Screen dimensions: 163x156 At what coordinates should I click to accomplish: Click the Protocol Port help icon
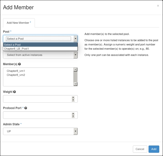(x=26, y=108)
